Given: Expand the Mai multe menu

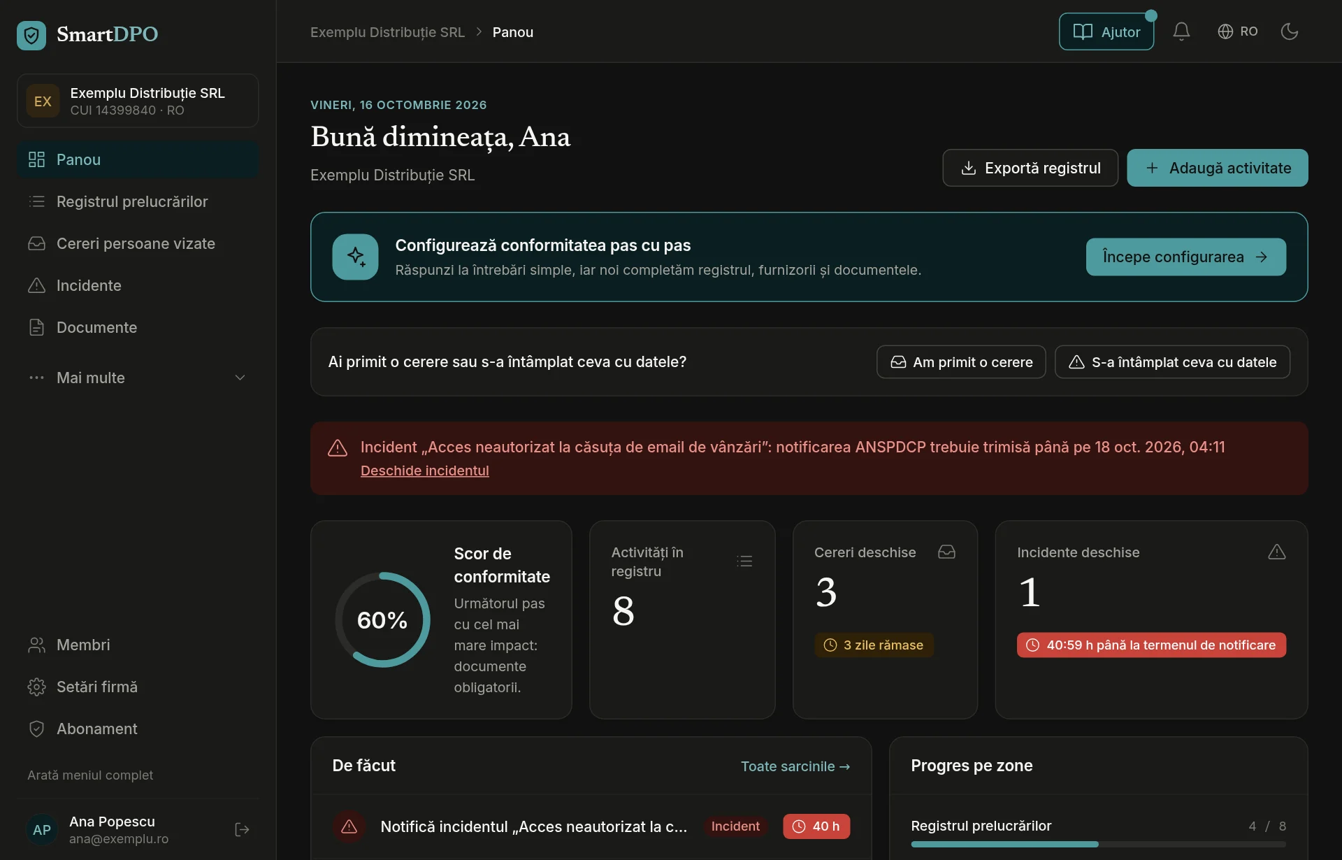Looking at the screenshot, I should (x=138, y=378).
